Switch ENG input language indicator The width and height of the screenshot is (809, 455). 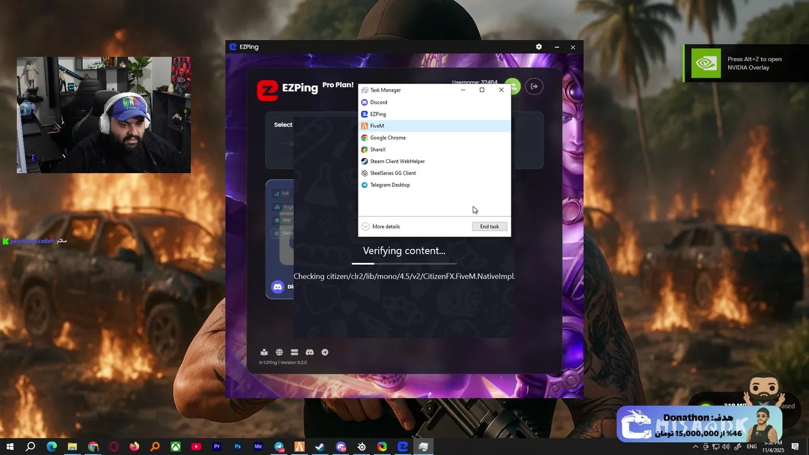pos(752,447)
